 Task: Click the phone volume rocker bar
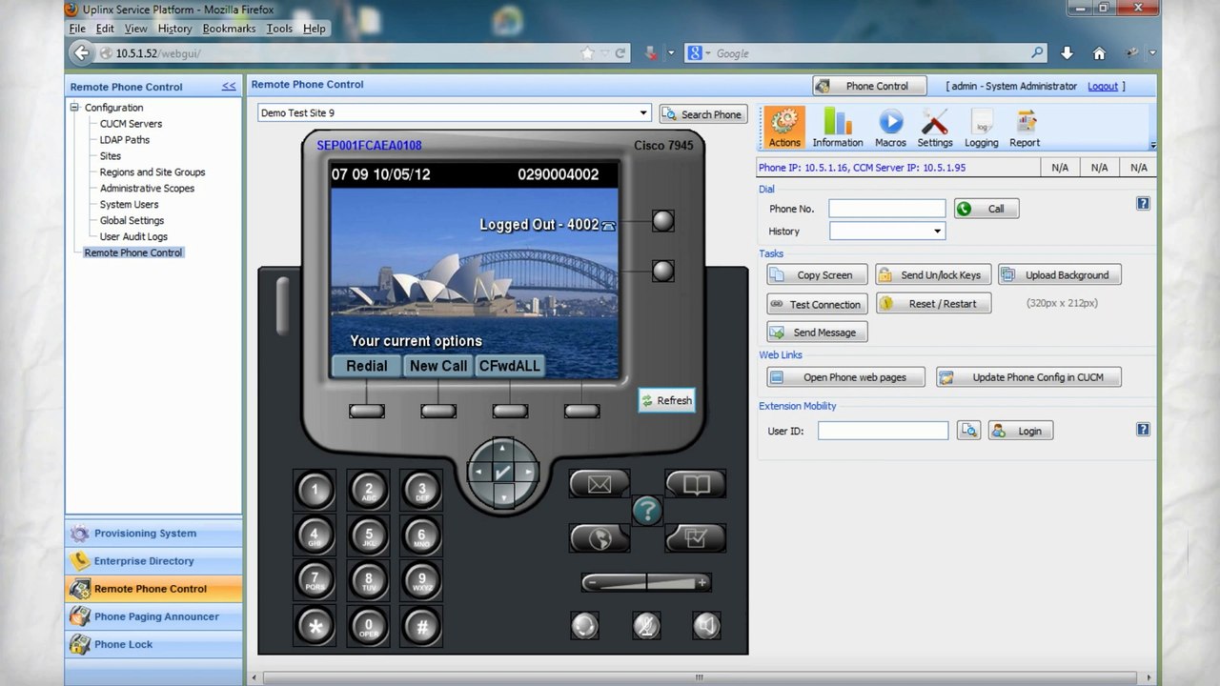click(646, 582)
